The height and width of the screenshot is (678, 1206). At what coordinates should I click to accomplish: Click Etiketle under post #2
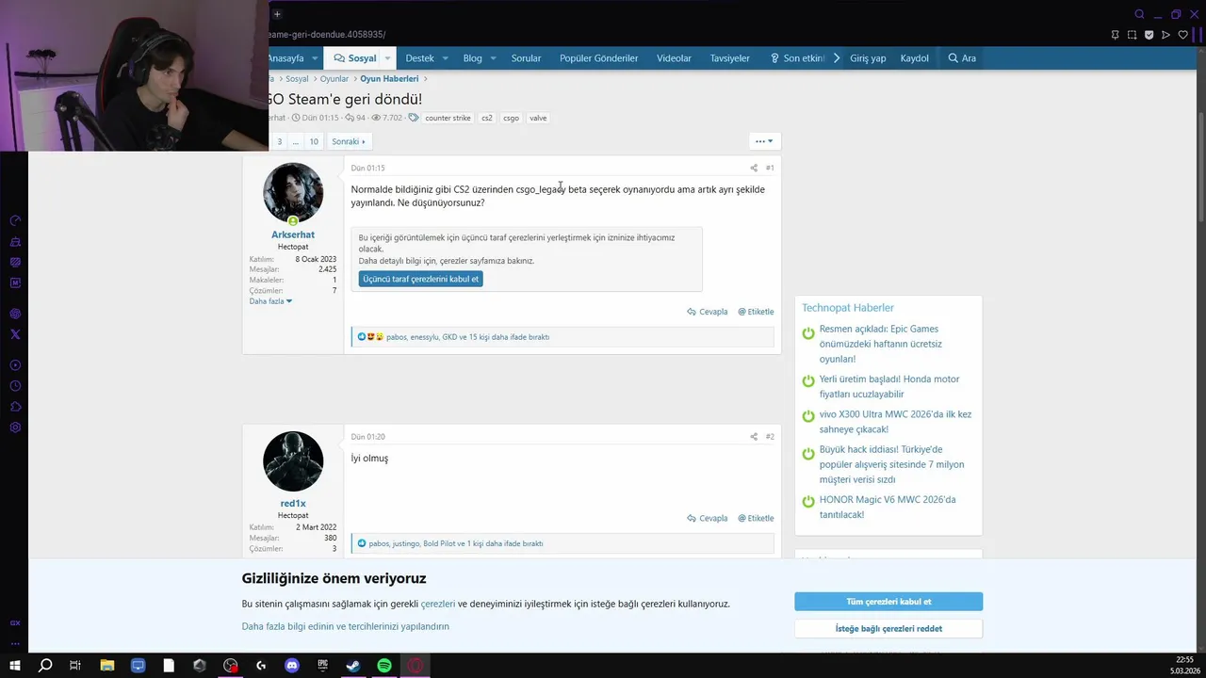(756, 518)
